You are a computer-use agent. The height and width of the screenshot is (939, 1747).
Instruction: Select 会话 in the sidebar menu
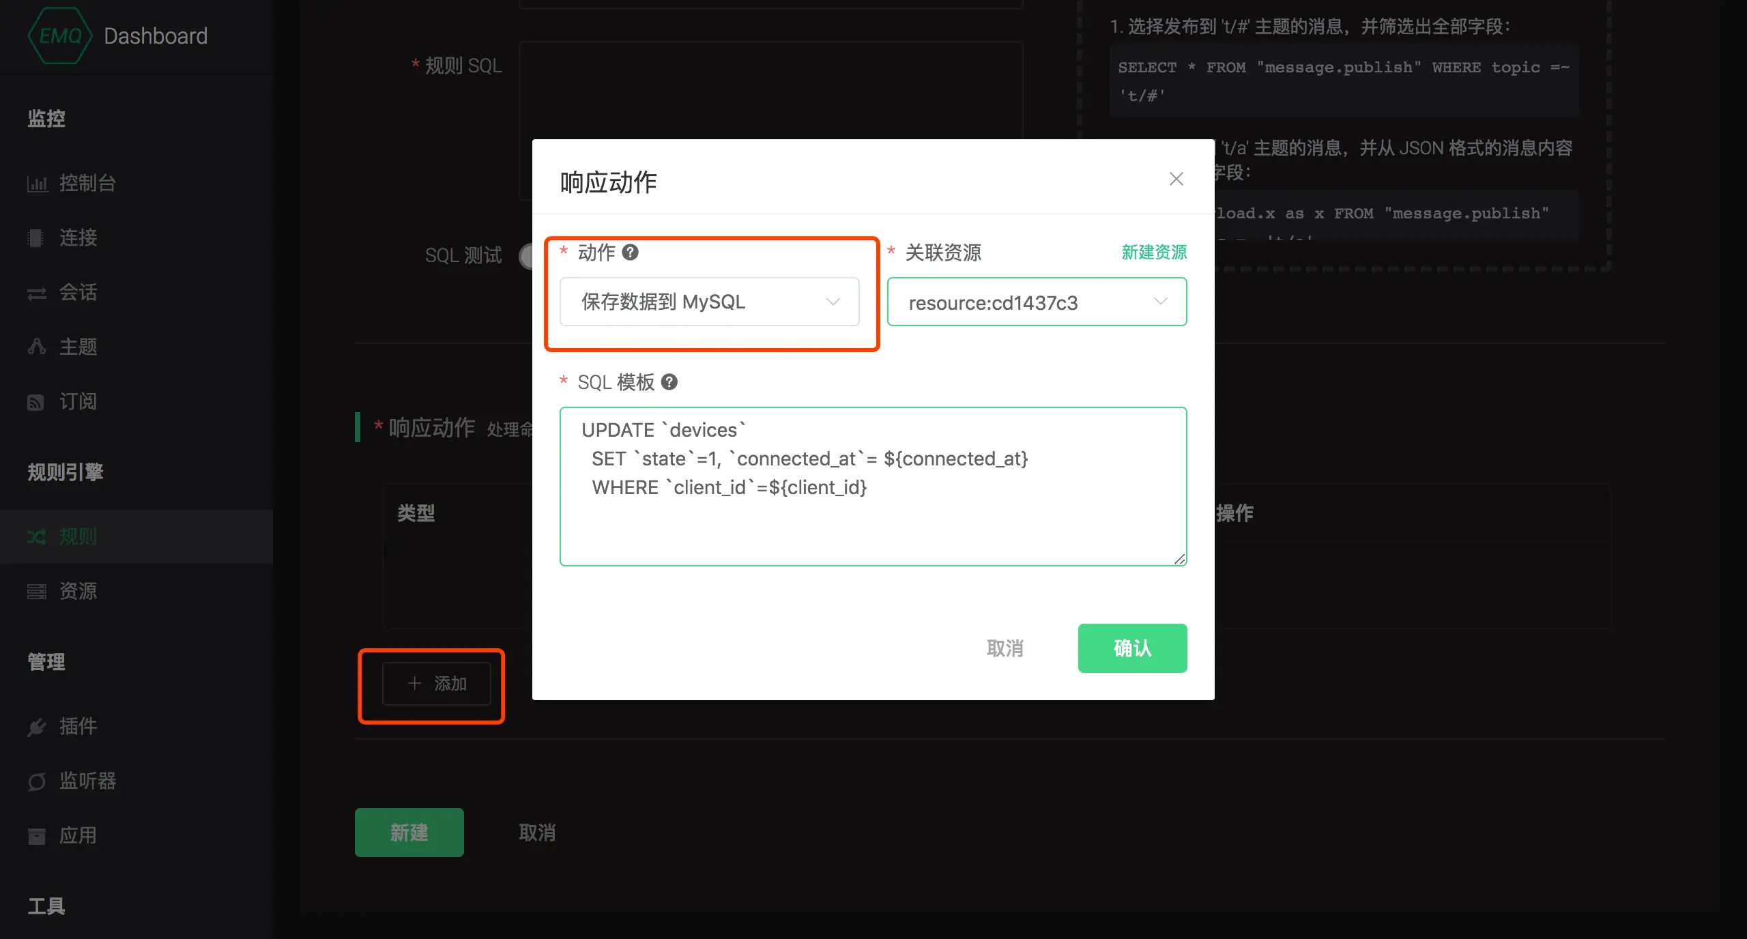[78, 292]
